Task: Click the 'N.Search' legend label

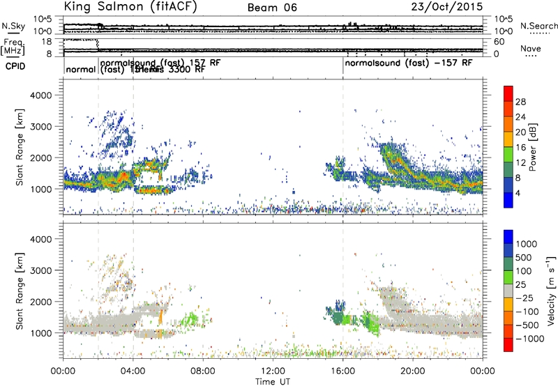Action: pyautogui.click(x=538, y=26)
